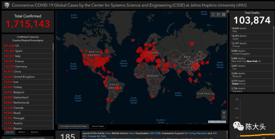The width and height of the screenshot is (275, 139).
Task: Click the Contact US link
Action: pos(94,136)
